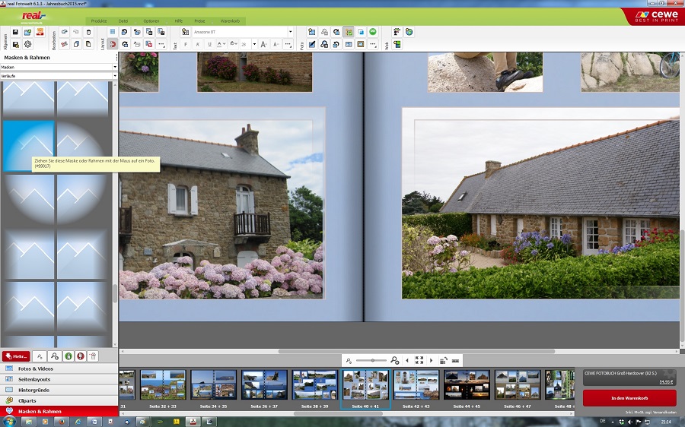
Task: Select the Seite 42 + 43 thumbnail
Action: tap(416, 385)
